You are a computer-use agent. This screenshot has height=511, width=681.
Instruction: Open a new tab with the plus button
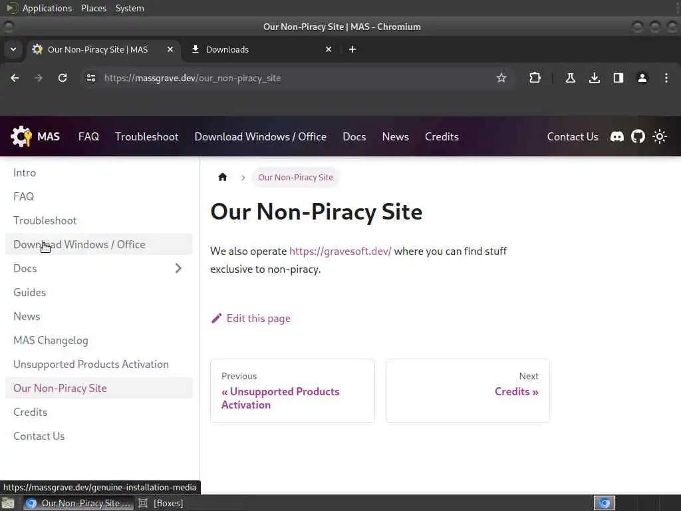(352, 49)
